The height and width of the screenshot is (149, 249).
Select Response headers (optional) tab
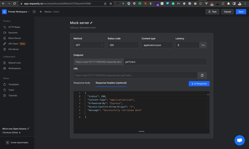[111, 83]
